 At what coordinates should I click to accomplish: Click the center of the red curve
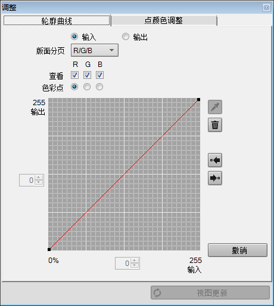coord(124,175)
